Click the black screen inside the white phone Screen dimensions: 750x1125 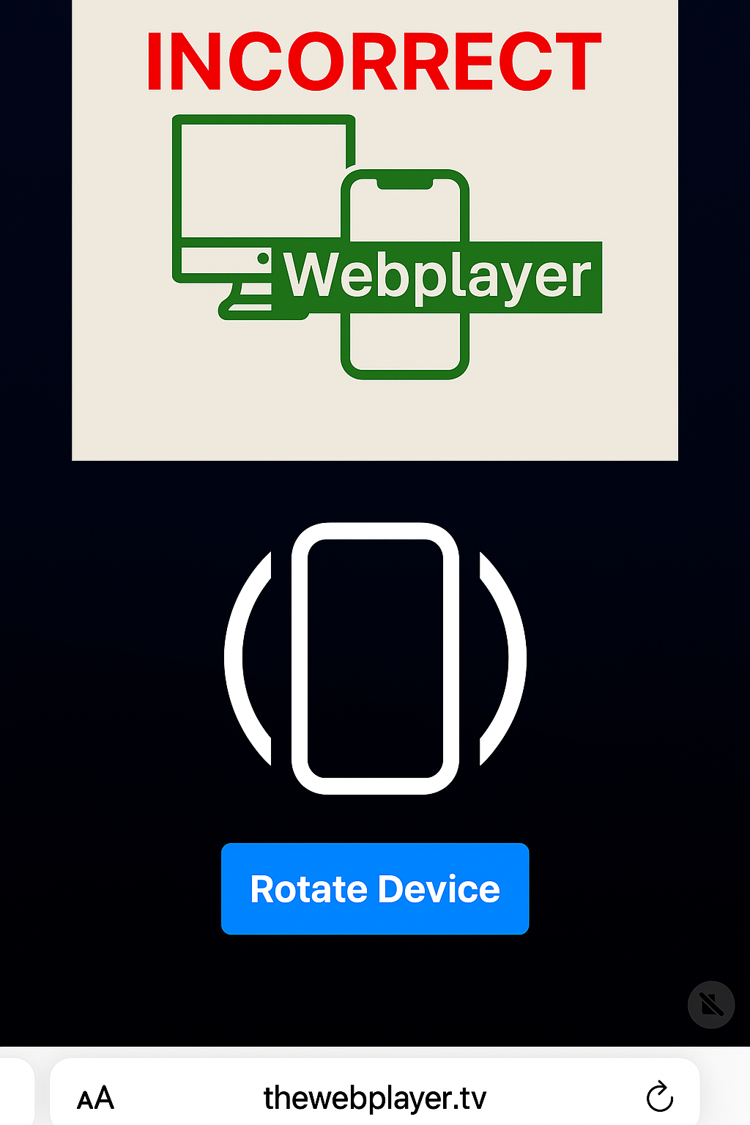click(375, 658)
